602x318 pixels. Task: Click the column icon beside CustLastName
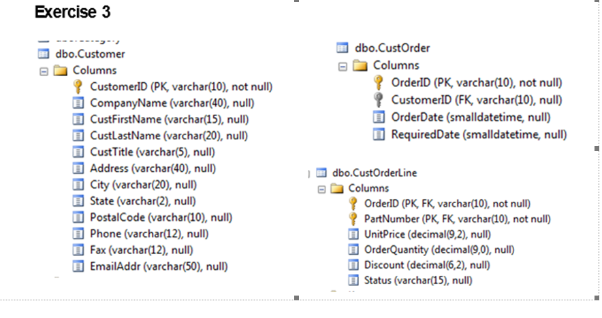pyautogui.click(x=78, y=136)
